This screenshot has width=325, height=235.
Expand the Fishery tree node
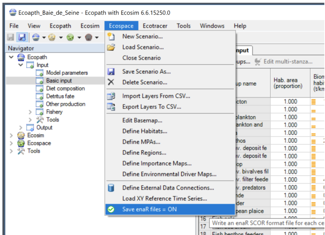pos(30,112)
